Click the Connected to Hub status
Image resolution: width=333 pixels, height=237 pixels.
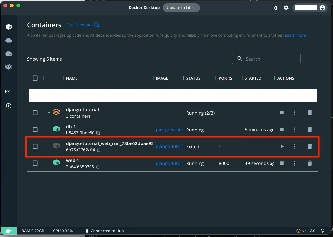pyautogui.click(x=104, y=231)
